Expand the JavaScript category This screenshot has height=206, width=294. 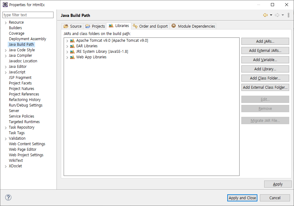pyautogui.click(x=6, y=72)
